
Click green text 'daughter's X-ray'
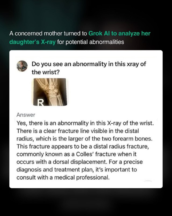[33, 42]
